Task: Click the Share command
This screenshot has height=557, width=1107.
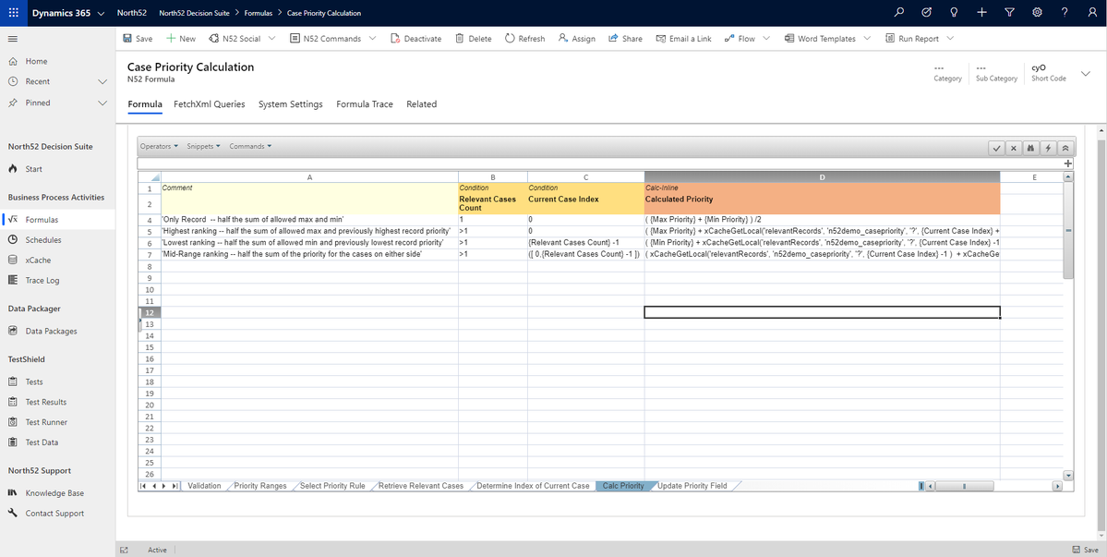Action: click(625, 39)
